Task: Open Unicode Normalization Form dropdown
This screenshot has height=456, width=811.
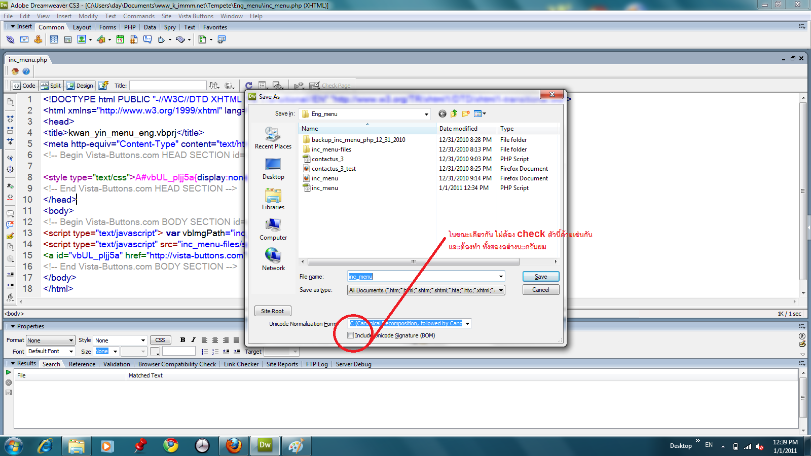Action: pyautogui.click(x=467, y=323)
